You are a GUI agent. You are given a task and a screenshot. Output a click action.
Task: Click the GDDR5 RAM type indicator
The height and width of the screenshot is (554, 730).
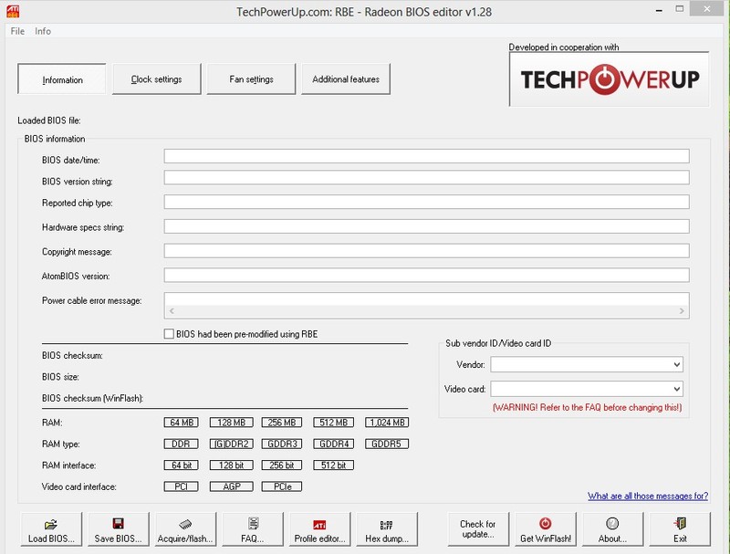tap(387, 444)
